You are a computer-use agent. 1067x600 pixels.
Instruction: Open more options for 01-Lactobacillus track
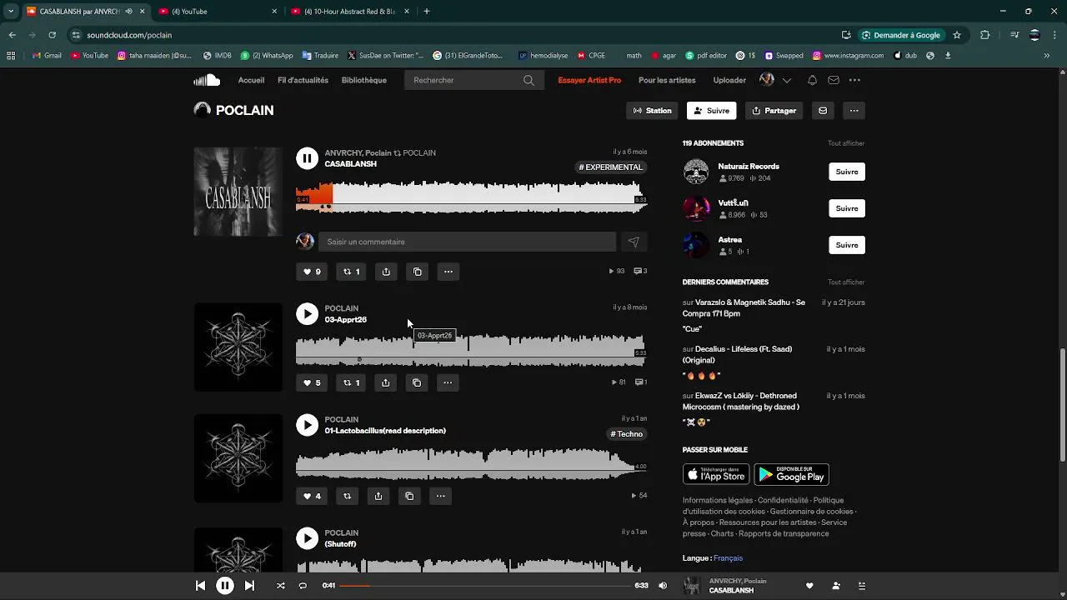[x=441, y=496]
